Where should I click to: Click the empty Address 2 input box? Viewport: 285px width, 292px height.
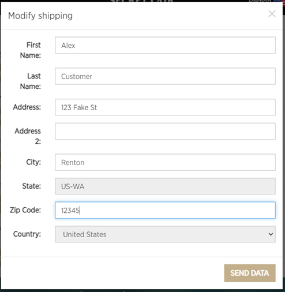pyautogui.click(x=165, y=131)
